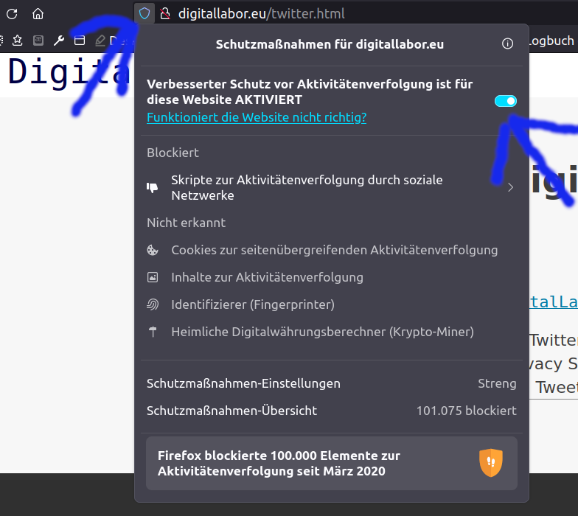Click the orange footprints shield icon
Image resolution: width=578 pixels, height=516 pixels.
click(491, 463)
